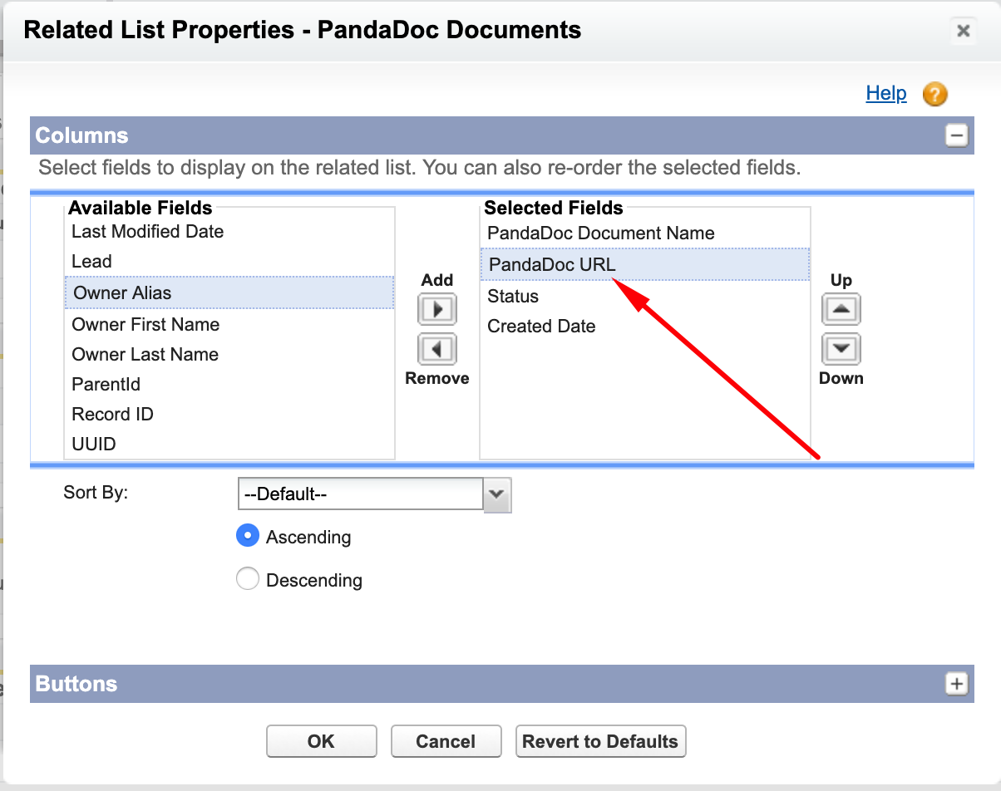This screenshot has width=1001, height=791.
Task: Select Owner Alias in Available Fields
Action: [x=229, y=292]
